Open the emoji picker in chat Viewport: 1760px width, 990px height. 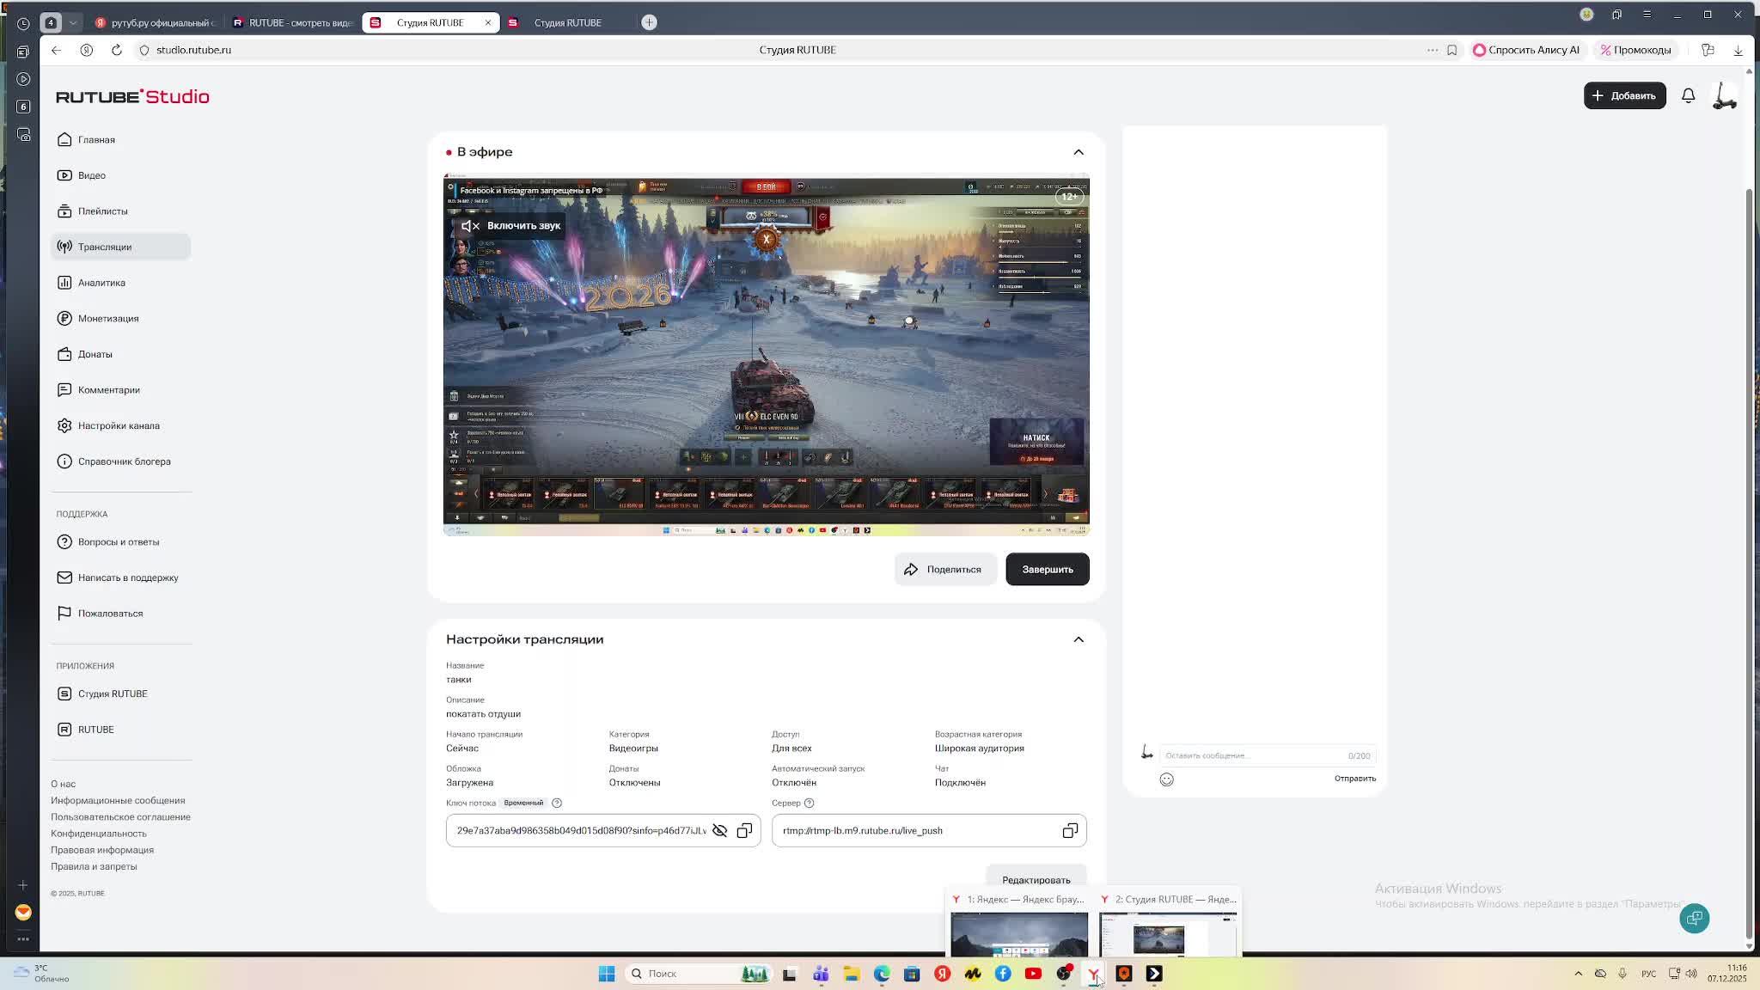click(x=1166, y=779)
